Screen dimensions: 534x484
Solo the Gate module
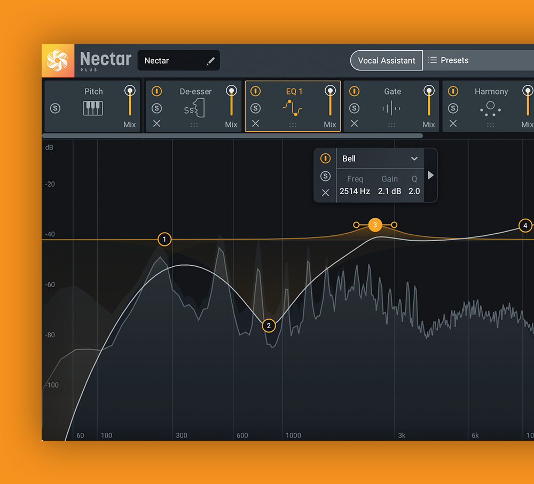(354, 108)
